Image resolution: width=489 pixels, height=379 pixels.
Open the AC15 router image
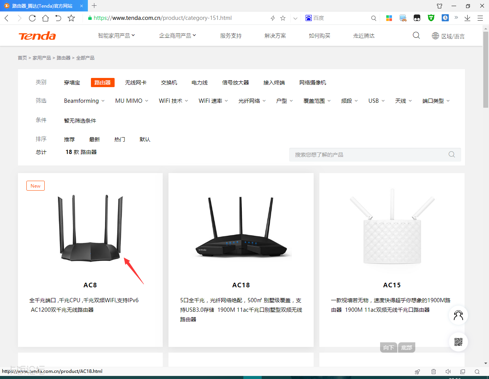click(x=392, y=226)
